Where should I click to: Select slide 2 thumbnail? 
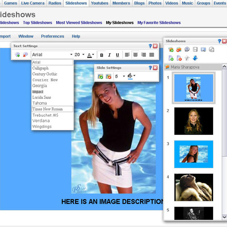193,121
